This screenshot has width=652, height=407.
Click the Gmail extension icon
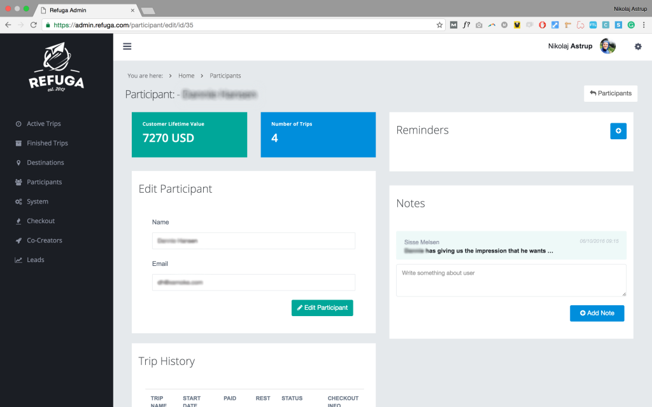(453, 25)
